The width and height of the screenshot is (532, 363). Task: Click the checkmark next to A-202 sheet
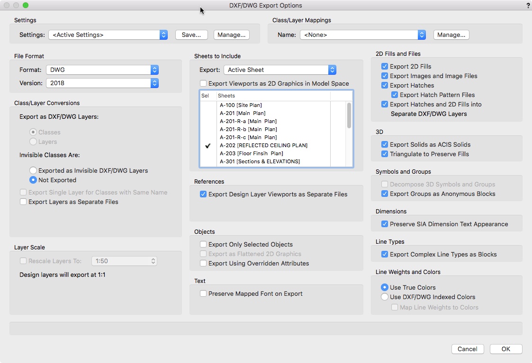click(207, 146)
